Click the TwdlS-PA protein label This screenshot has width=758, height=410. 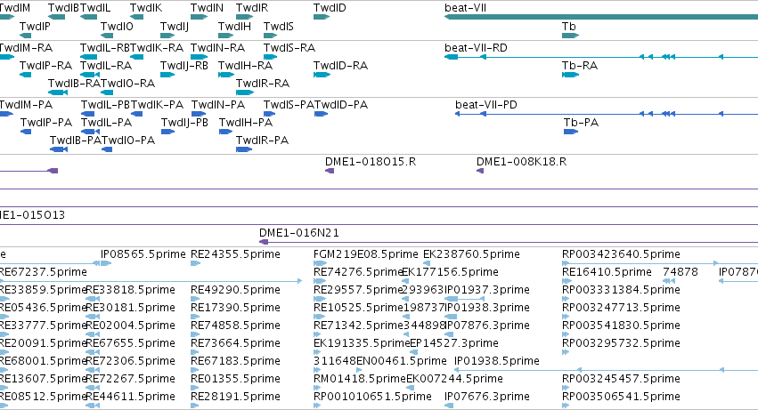(289, 105)
